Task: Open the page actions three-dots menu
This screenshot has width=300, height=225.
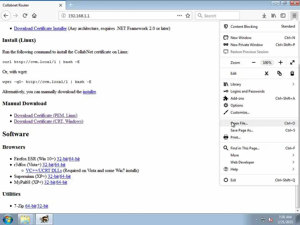Action: pos(180,16)
